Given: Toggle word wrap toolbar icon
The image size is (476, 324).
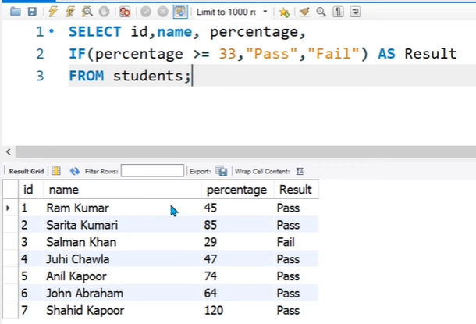Looking at the screenshot, I should (355, 12).
